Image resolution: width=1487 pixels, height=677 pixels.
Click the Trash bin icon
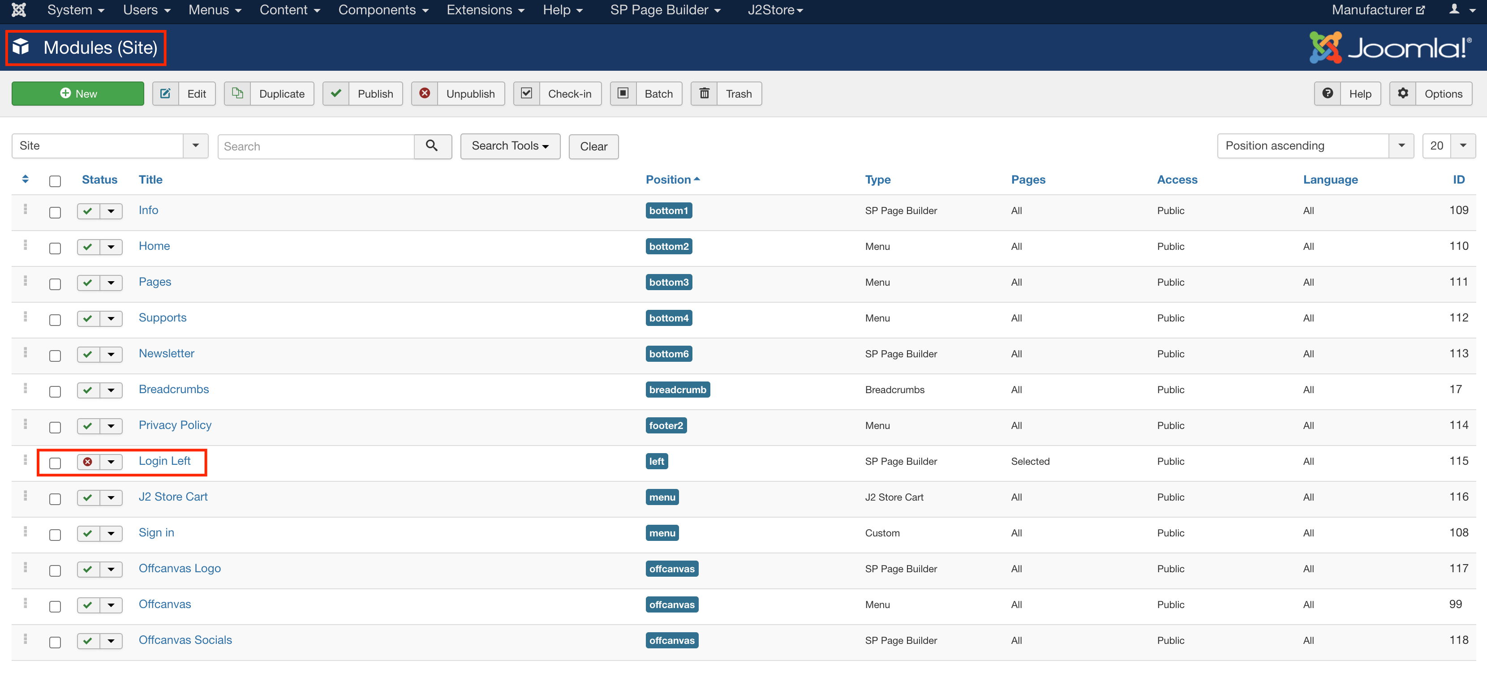[704, 94]
